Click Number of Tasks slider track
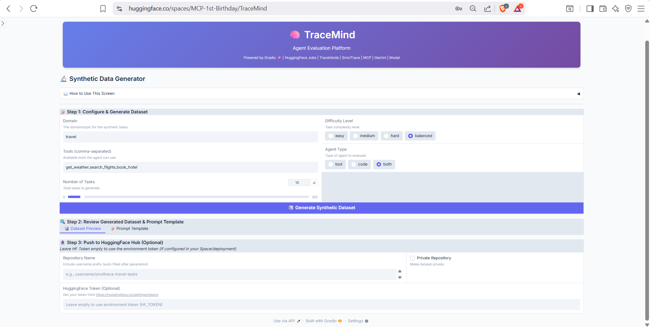The image size is (650, 327). [x=188, y=197]
